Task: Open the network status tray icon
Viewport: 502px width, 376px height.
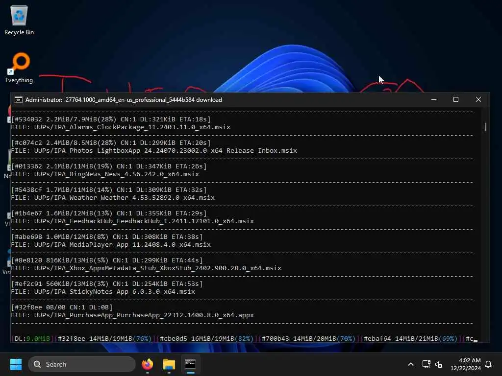Action: (426, 364)
